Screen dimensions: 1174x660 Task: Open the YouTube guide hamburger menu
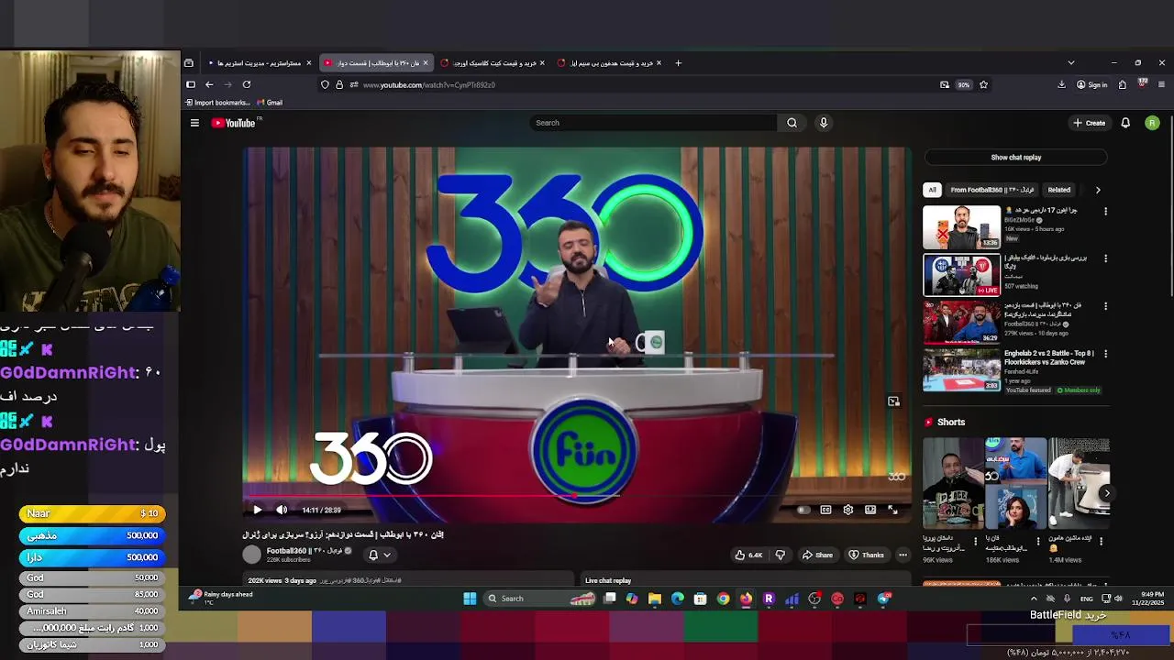194,123
